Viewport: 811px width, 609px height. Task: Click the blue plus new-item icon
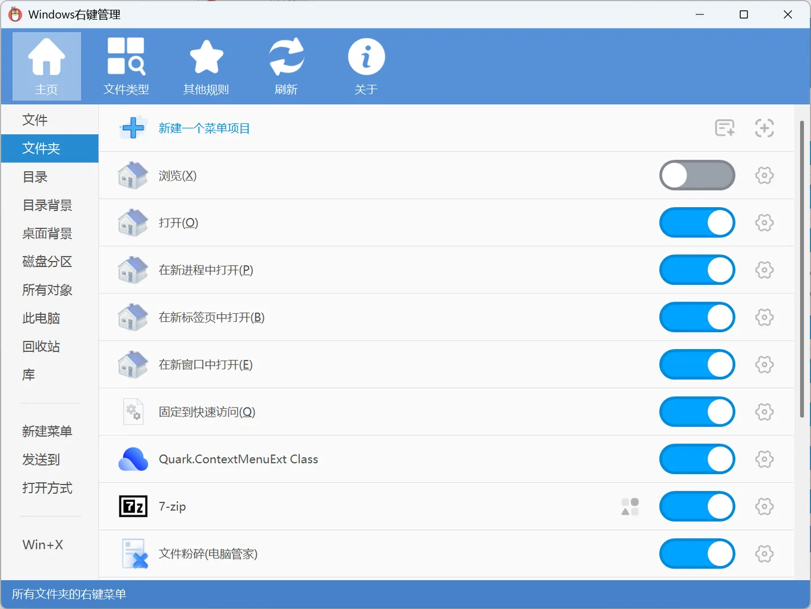pyautogui.click(x=133, y=128)
